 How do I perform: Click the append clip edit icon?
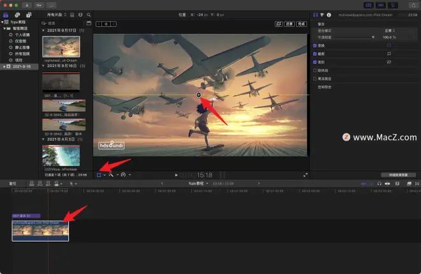coord(48,184)
